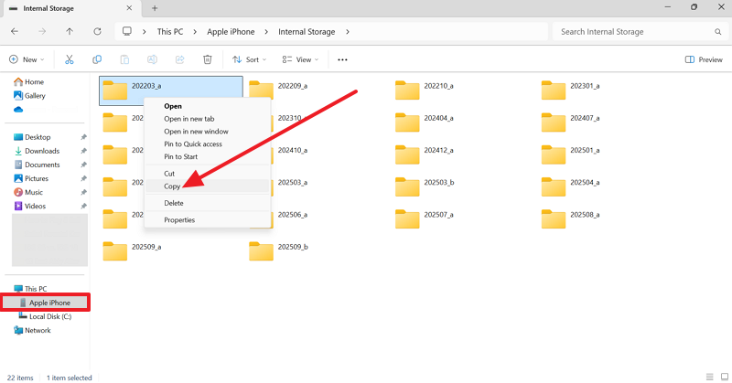Viewport: 732px width, 383px height.
Task: Open the View dropdown
Action: [x=300, y=59]
